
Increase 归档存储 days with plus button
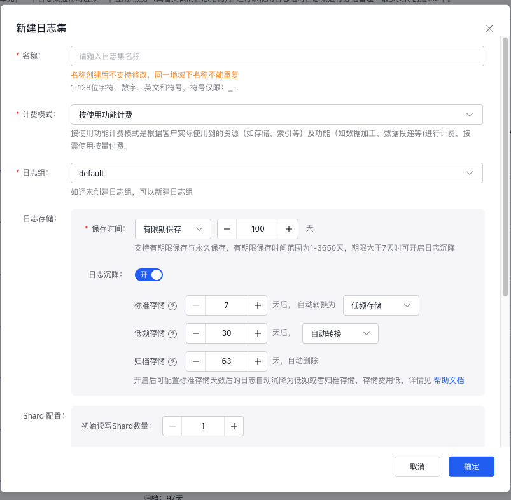(258, 361)
